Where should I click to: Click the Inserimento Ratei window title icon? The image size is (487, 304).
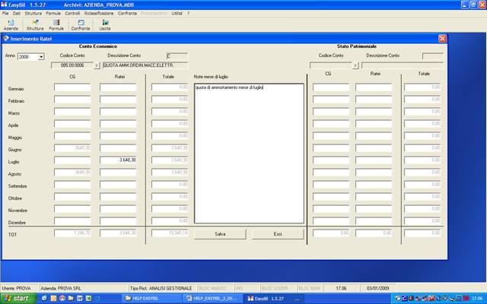(6, 39)
